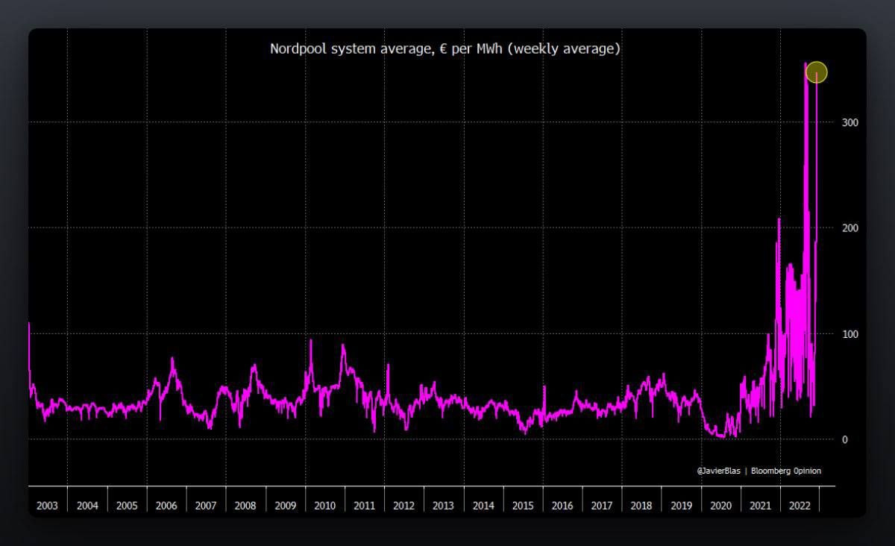Select the 2006 year label on the timeline
The image size is (895, 546).
166,505
